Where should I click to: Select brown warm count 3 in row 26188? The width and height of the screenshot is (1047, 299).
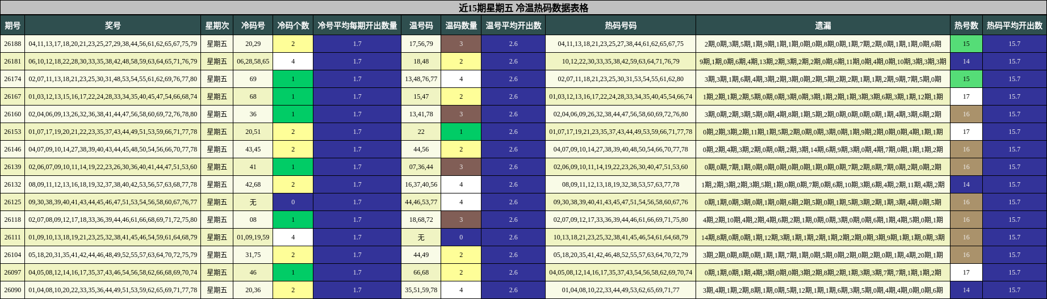click(x=461, y=44)
